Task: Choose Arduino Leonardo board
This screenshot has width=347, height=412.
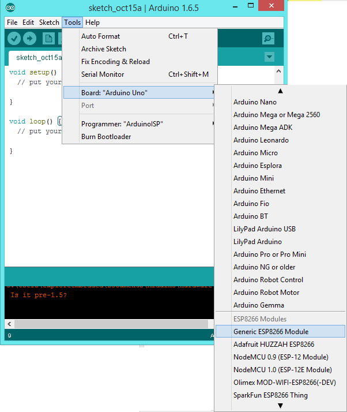Action: [x=280, y=140]
